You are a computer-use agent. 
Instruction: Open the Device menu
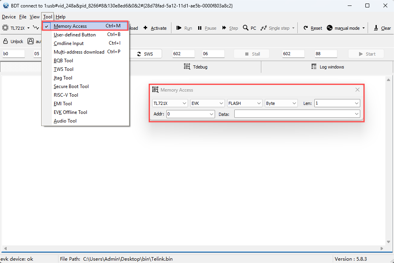pos(9,17)
